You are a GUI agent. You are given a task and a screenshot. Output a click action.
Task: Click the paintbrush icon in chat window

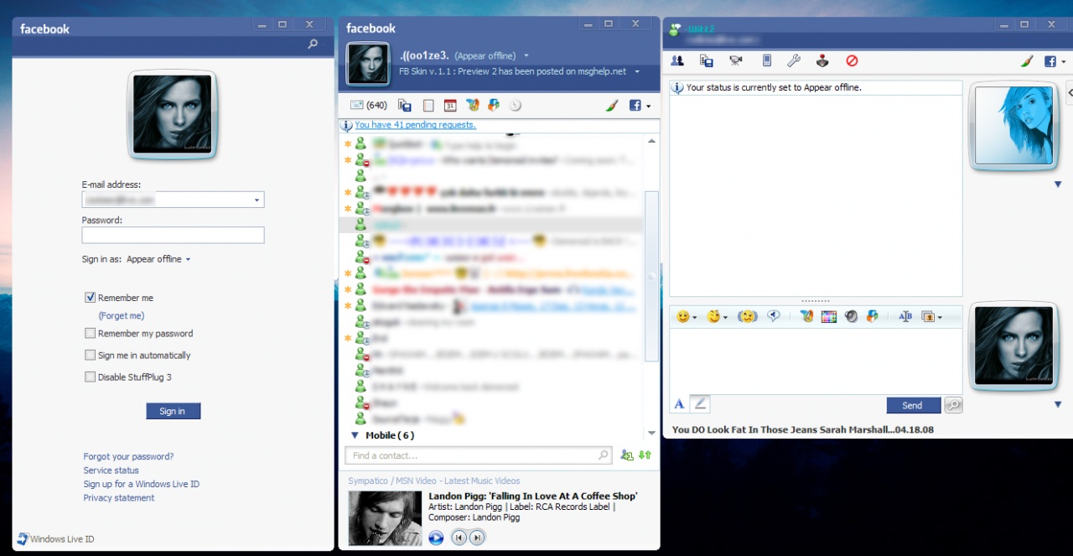1027,60
